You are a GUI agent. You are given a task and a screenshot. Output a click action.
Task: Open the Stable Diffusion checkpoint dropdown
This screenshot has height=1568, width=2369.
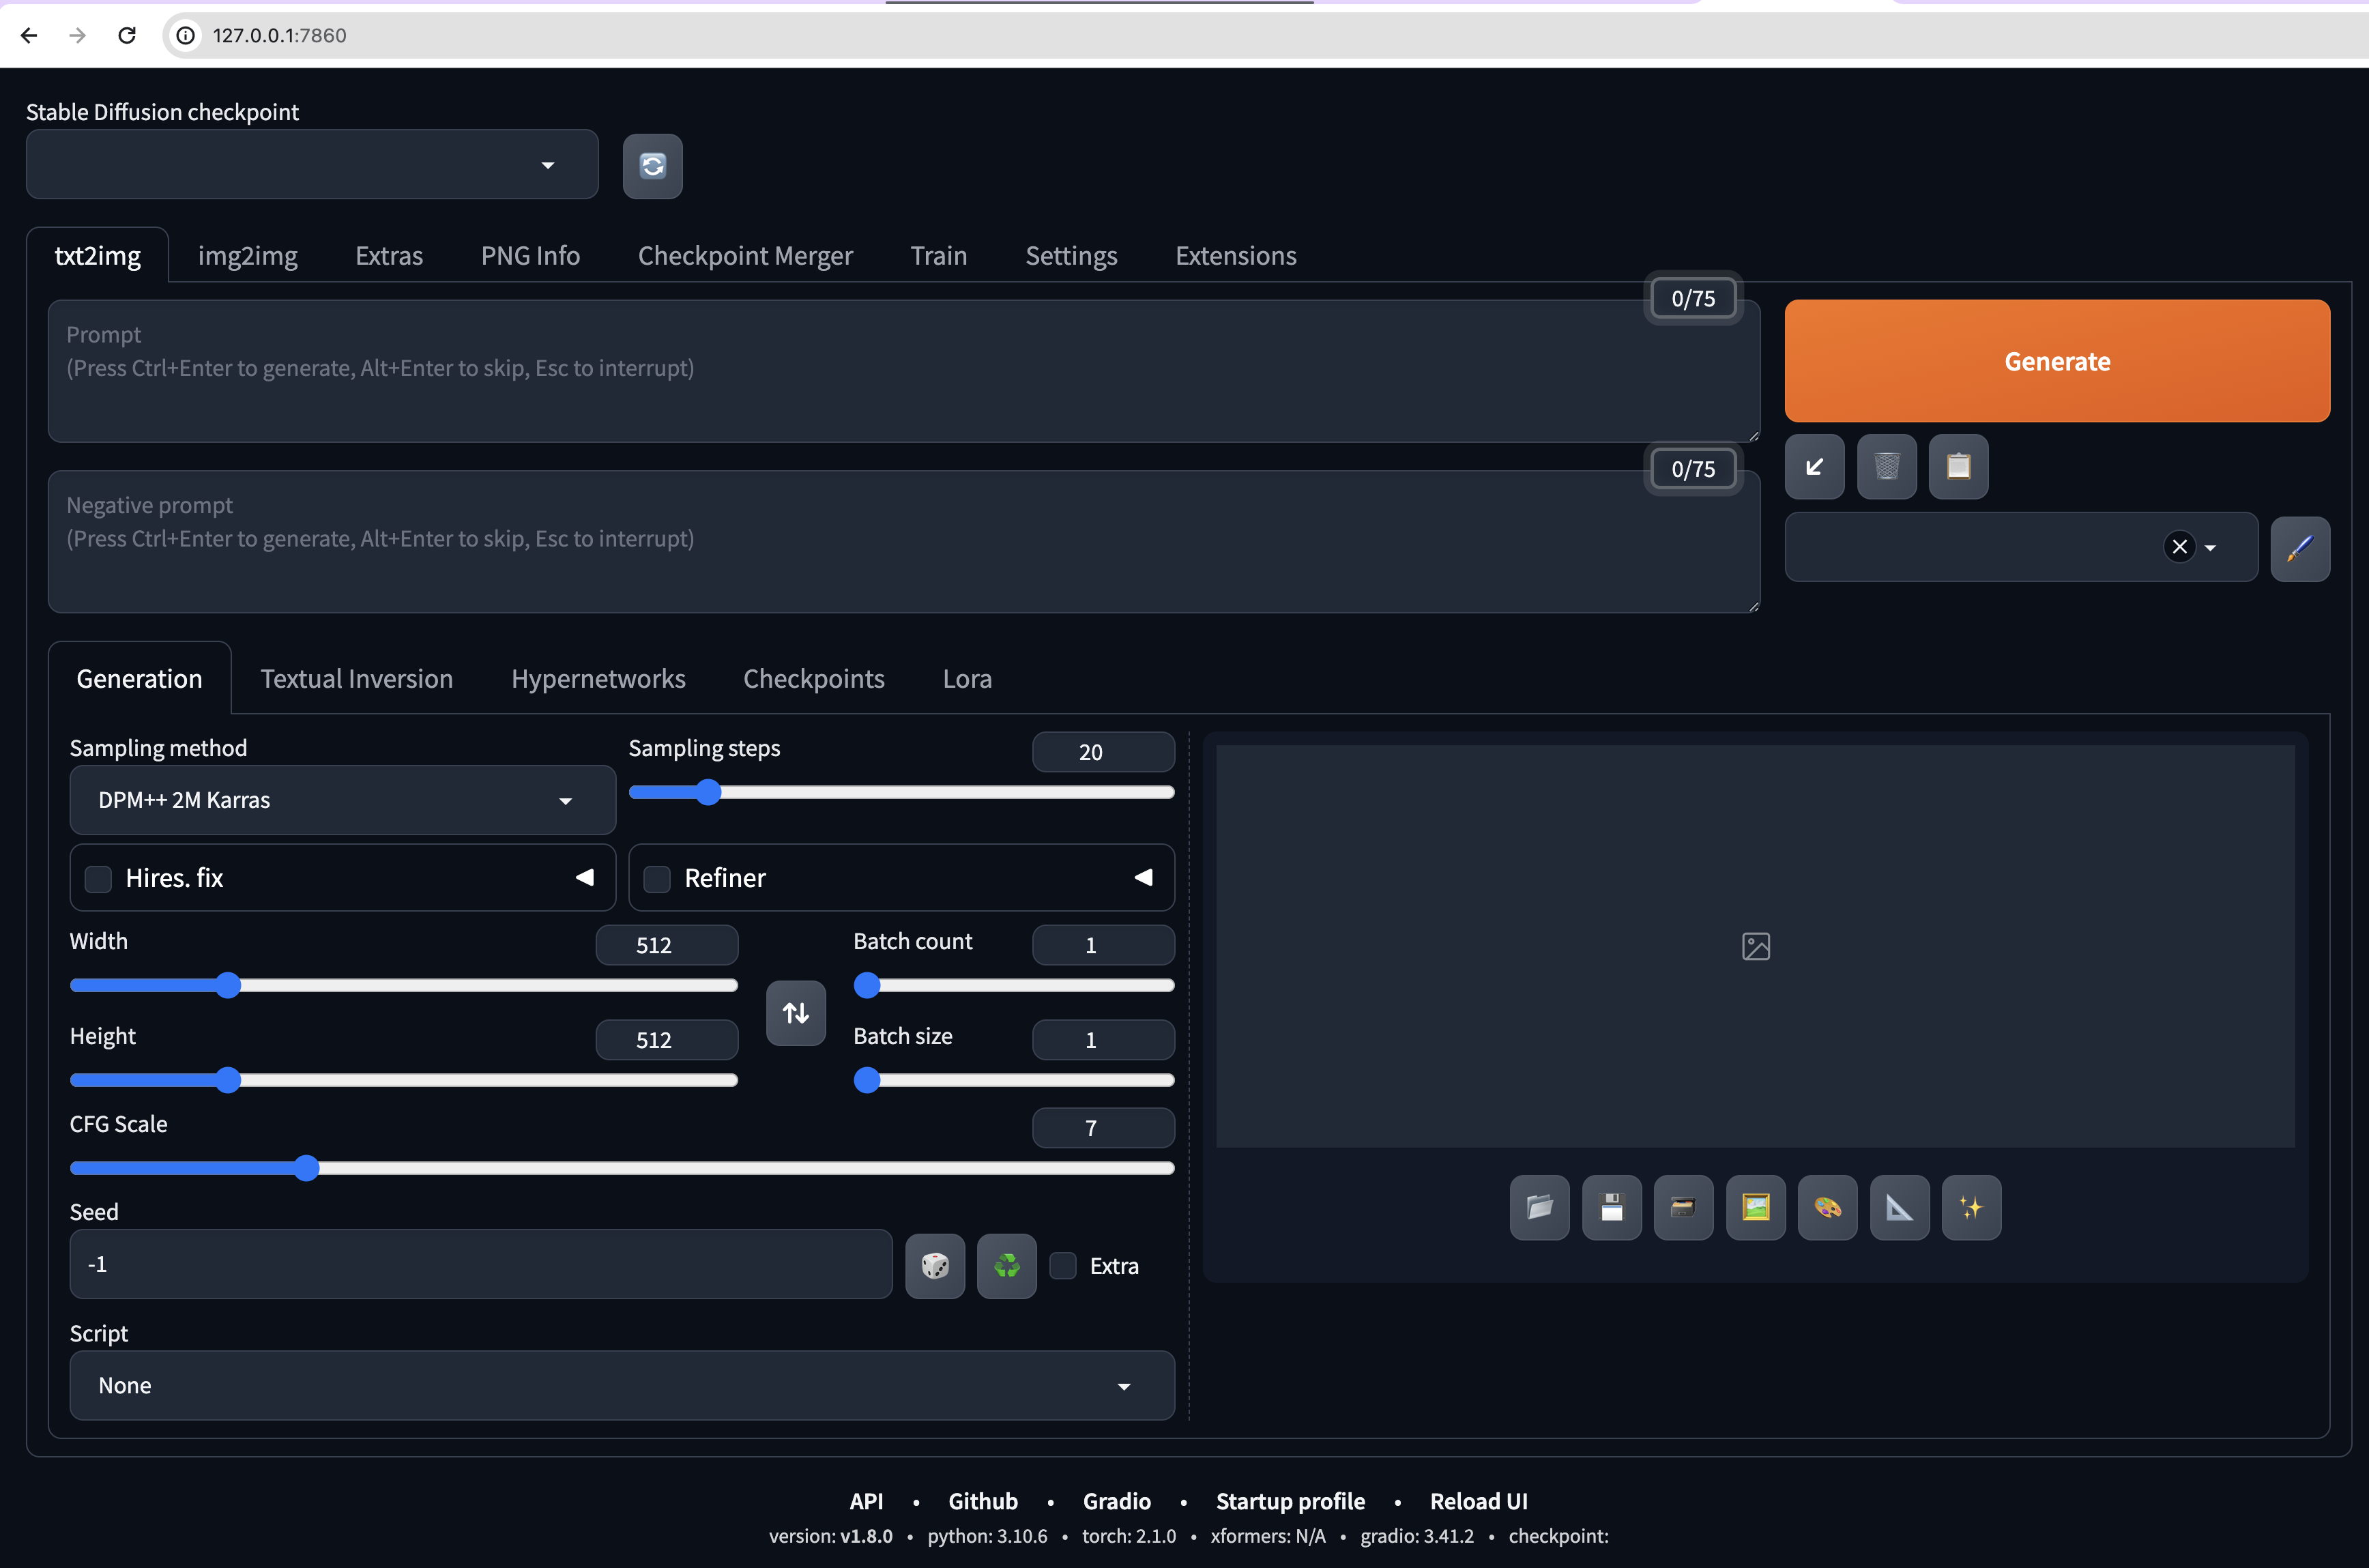311,165
